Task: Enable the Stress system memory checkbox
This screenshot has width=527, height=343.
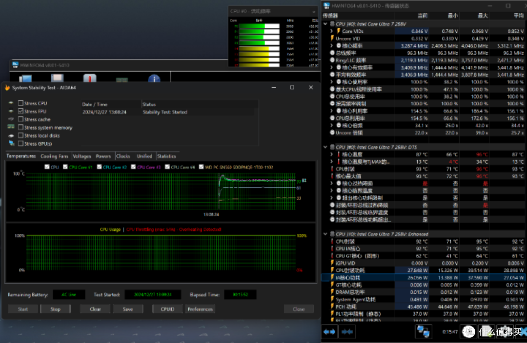Action: pyautogui.click(x=21, y=128)
